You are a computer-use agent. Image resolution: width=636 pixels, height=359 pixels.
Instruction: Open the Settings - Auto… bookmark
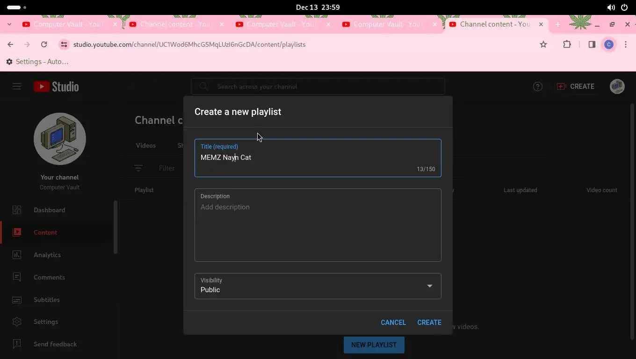37,62
